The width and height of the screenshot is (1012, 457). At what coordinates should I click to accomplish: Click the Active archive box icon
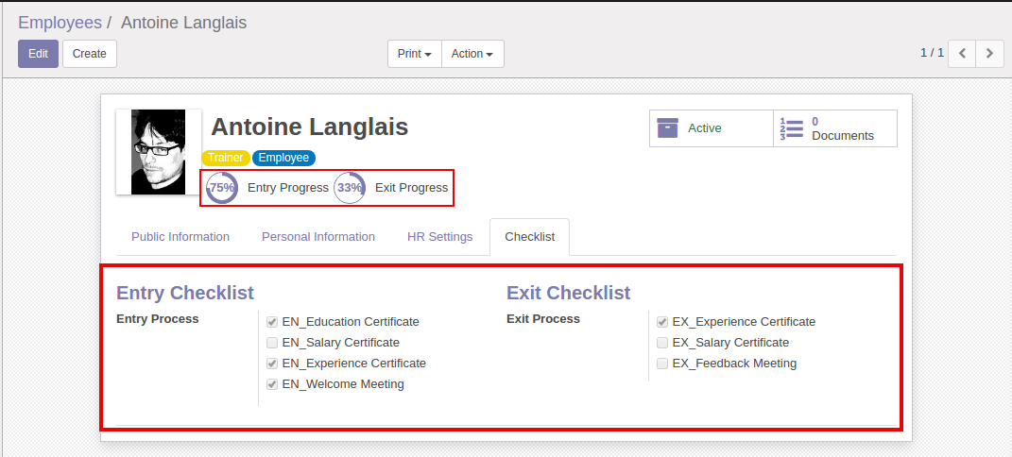[x=668, y=128]
